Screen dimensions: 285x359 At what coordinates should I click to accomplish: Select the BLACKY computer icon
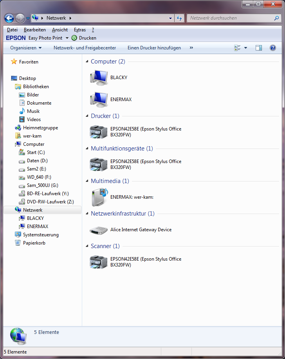[x=99, y=78]
